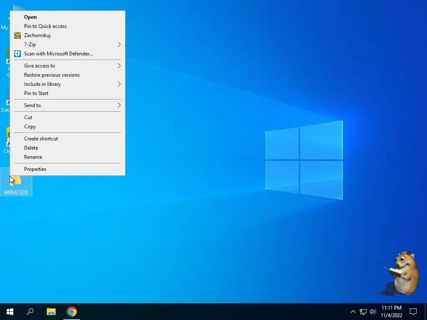Choose Open in the context menu
427x320 pixels.
68,17
